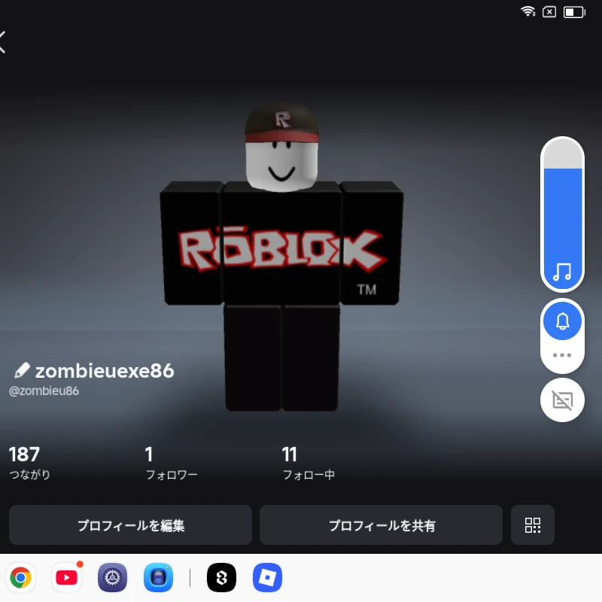Open YouTube from the taskbar

pyautogui.click(x=66, y=577)
